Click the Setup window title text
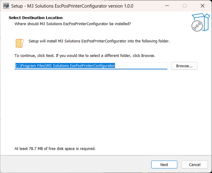This screenshot has height=173, width=212. tap(72, 6)
